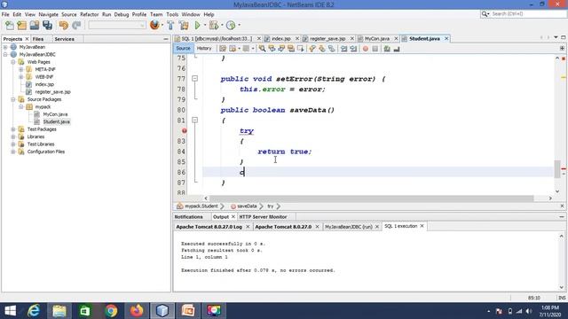The width and height of the screenshot is (568, 319).
Task: Toggle Source view in editor
Action: tap(184, 48)
